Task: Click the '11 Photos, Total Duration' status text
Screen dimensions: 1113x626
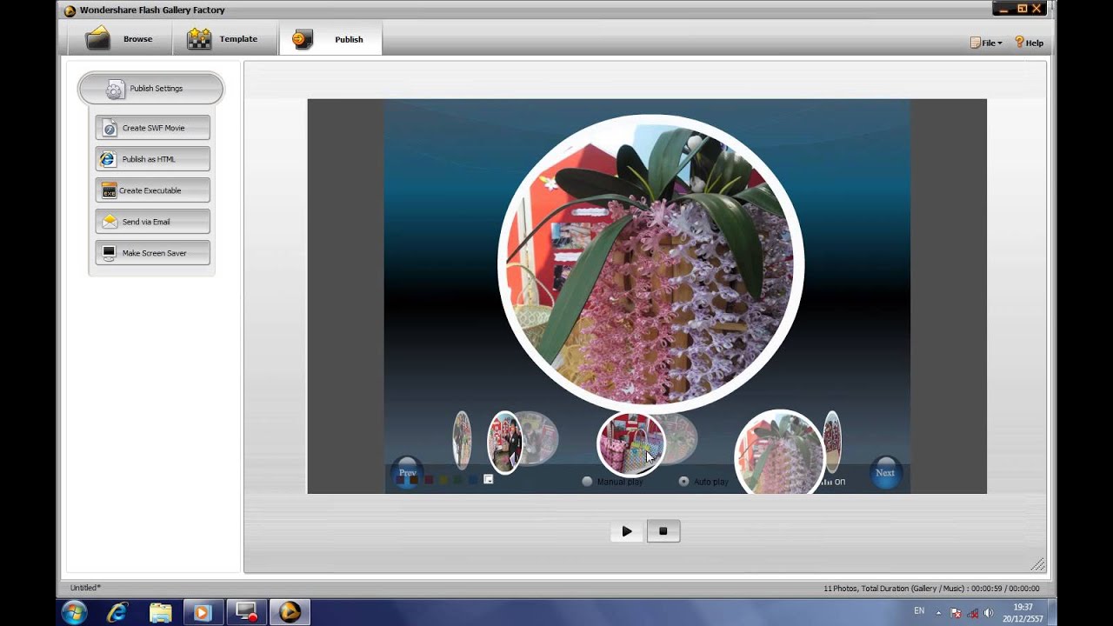Action: pos(931,589)
